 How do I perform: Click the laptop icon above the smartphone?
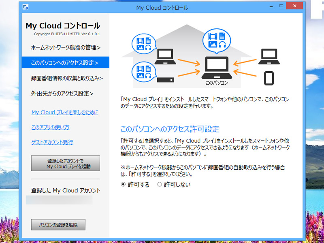tap(269, 57)
